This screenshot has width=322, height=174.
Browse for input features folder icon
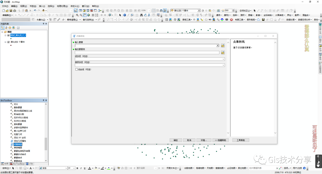pyautogui.click(x=223, y=46)
